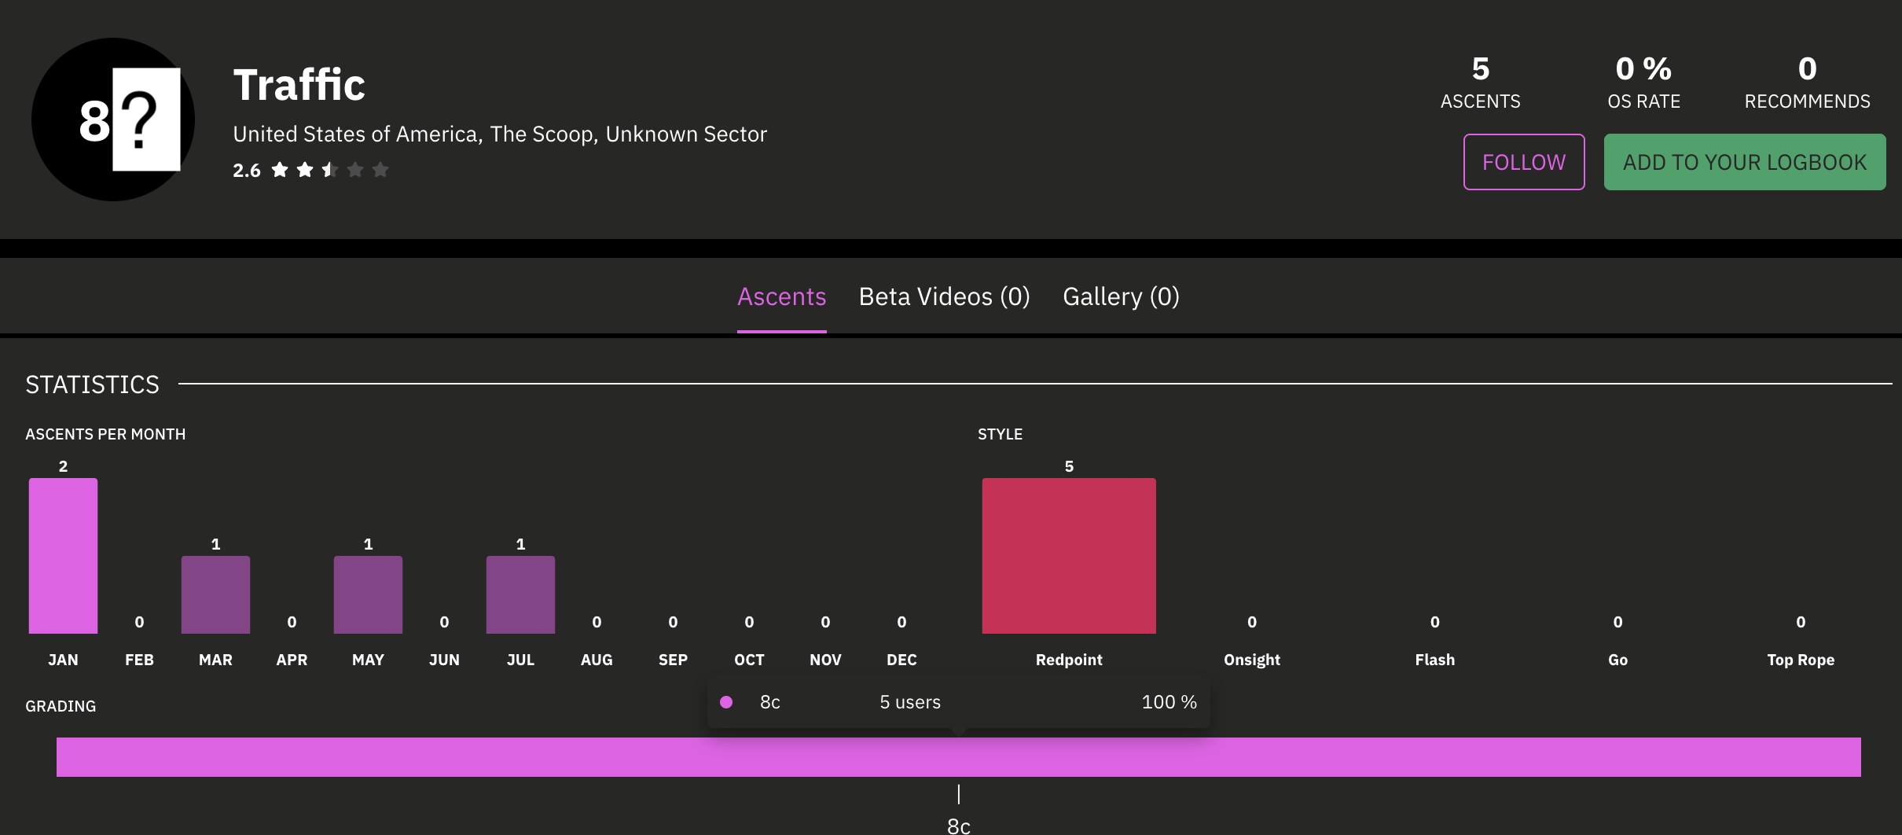Click the half-filled third rating star
The height and width of the screenshot is (835, 1902).
[330, 170]
